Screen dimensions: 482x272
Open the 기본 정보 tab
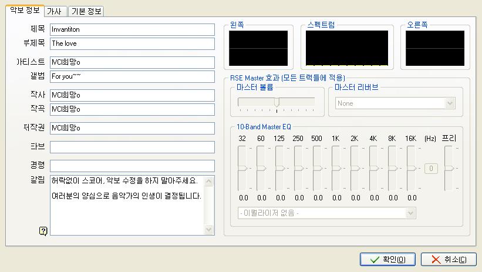(x=86, y=11)
